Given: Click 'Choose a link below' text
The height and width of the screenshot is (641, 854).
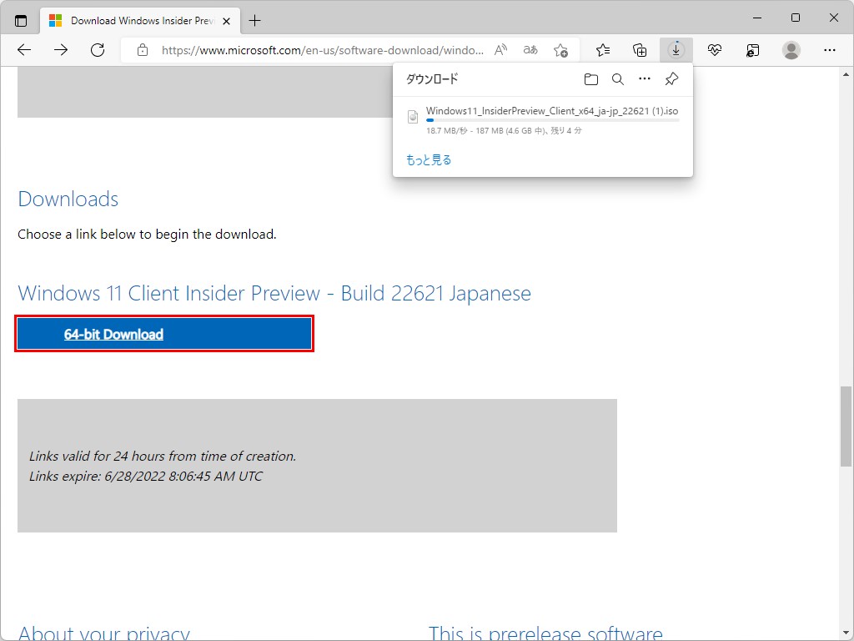Looking at the screenshot, I should [147, 235].
